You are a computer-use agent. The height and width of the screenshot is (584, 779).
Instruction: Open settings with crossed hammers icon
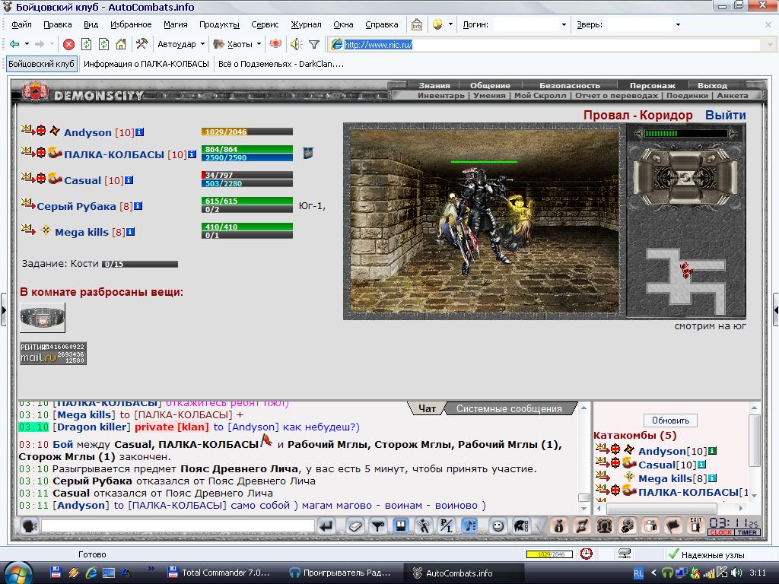pyautogui.click(x=141, y=44)
